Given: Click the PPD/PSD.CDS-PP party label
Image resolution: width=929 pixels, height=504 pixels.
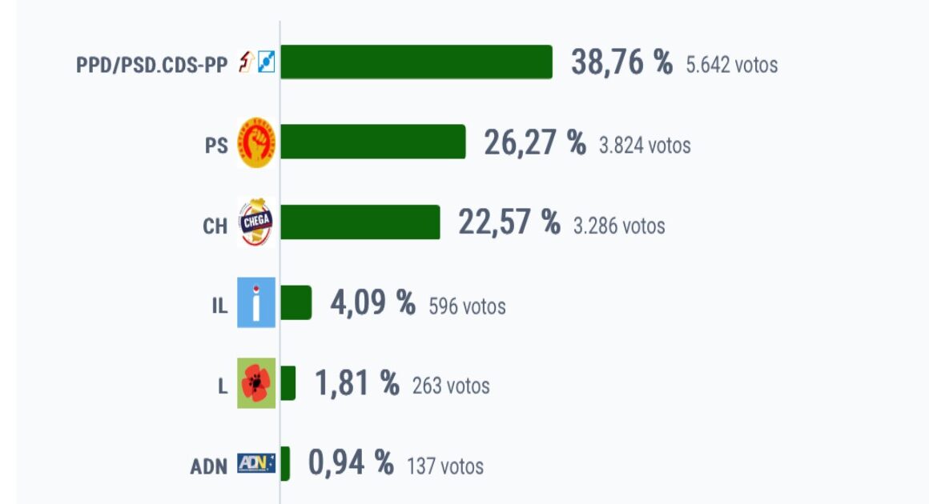Looking at the screenshot, I should [151, 65].
